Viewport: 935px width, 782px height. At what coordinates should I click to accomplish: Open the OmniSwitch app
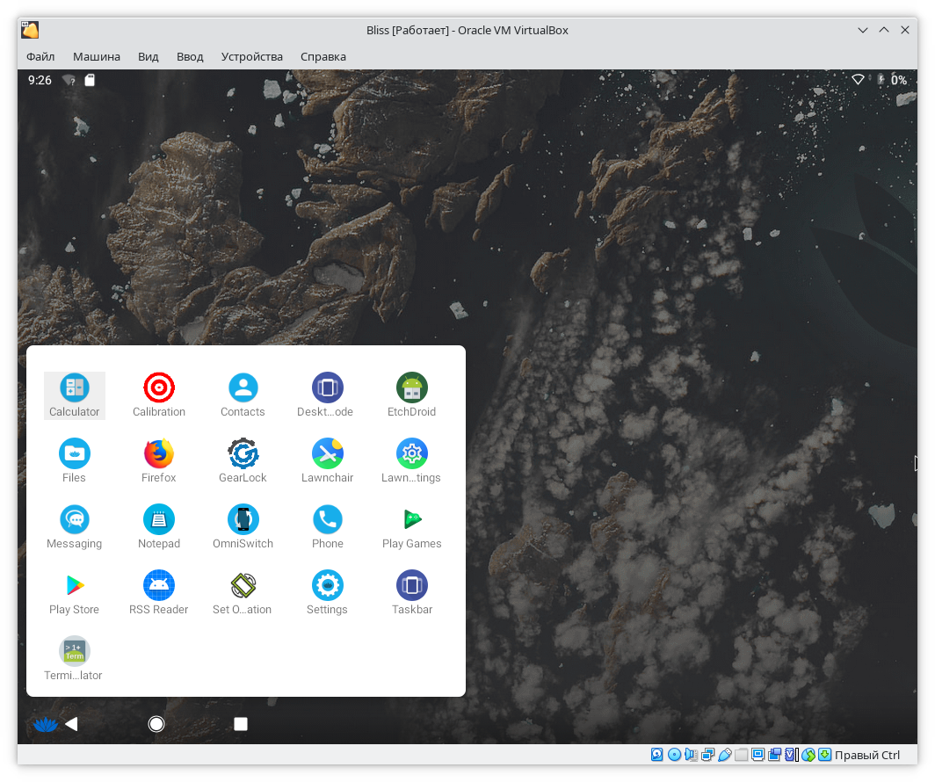243,526
